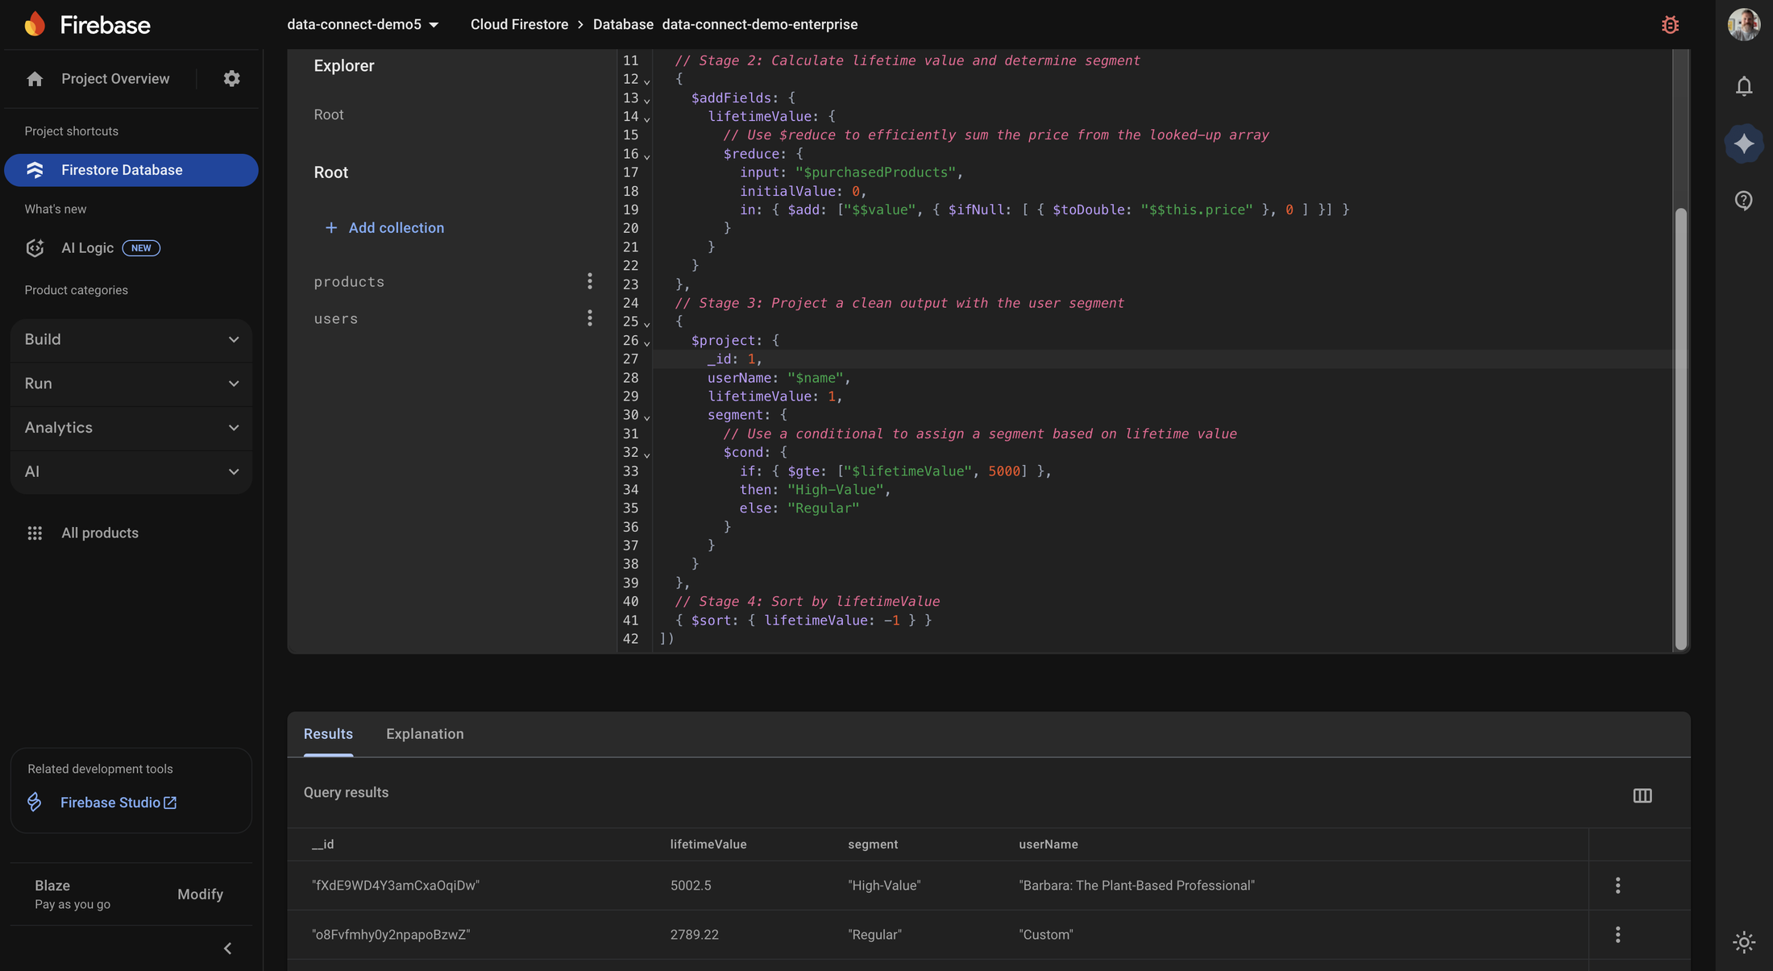Click the Firebase flame logo
Screen dimensions: 1773x971
[x=35, y=24]
